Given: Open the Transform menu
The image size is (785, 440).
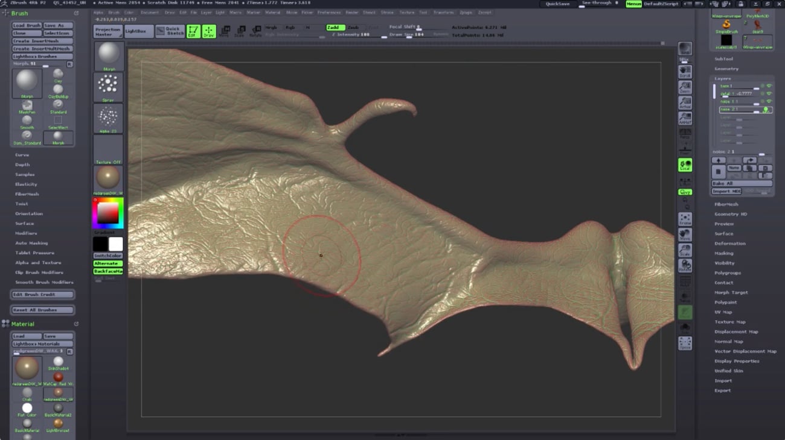Looking at the screenshot, I should [x=443, y=12].
